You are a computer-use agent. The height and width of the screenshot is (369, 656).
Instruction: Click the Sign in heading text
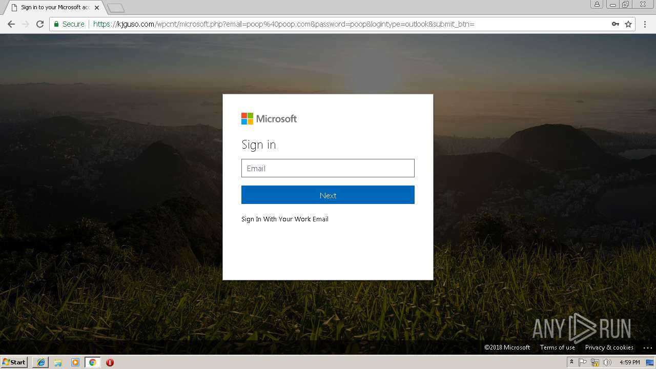tap(259, 145)
